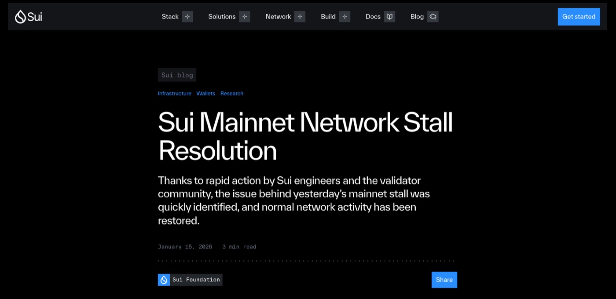Open the Blog section
The image size is (616, 299).
pos(417,17)
